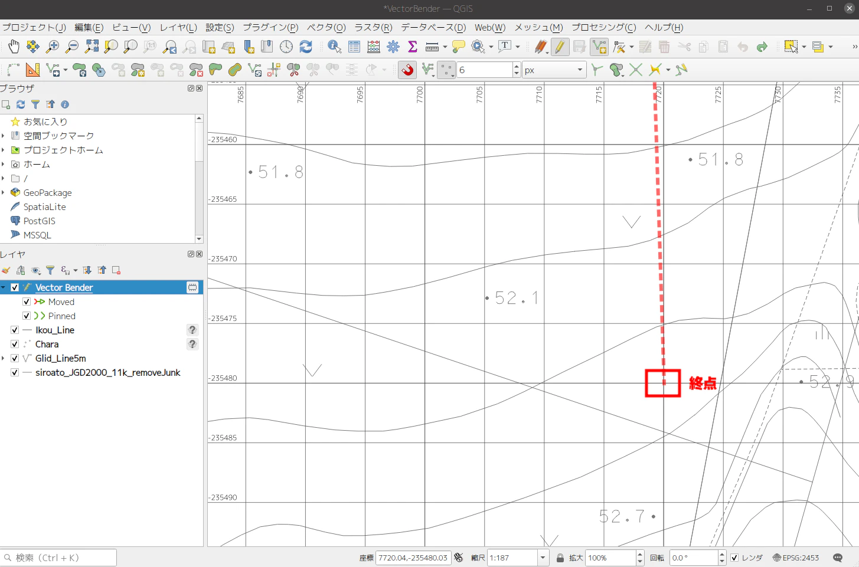Open the プロセシング(C) menu

click(x=603, y=28)
